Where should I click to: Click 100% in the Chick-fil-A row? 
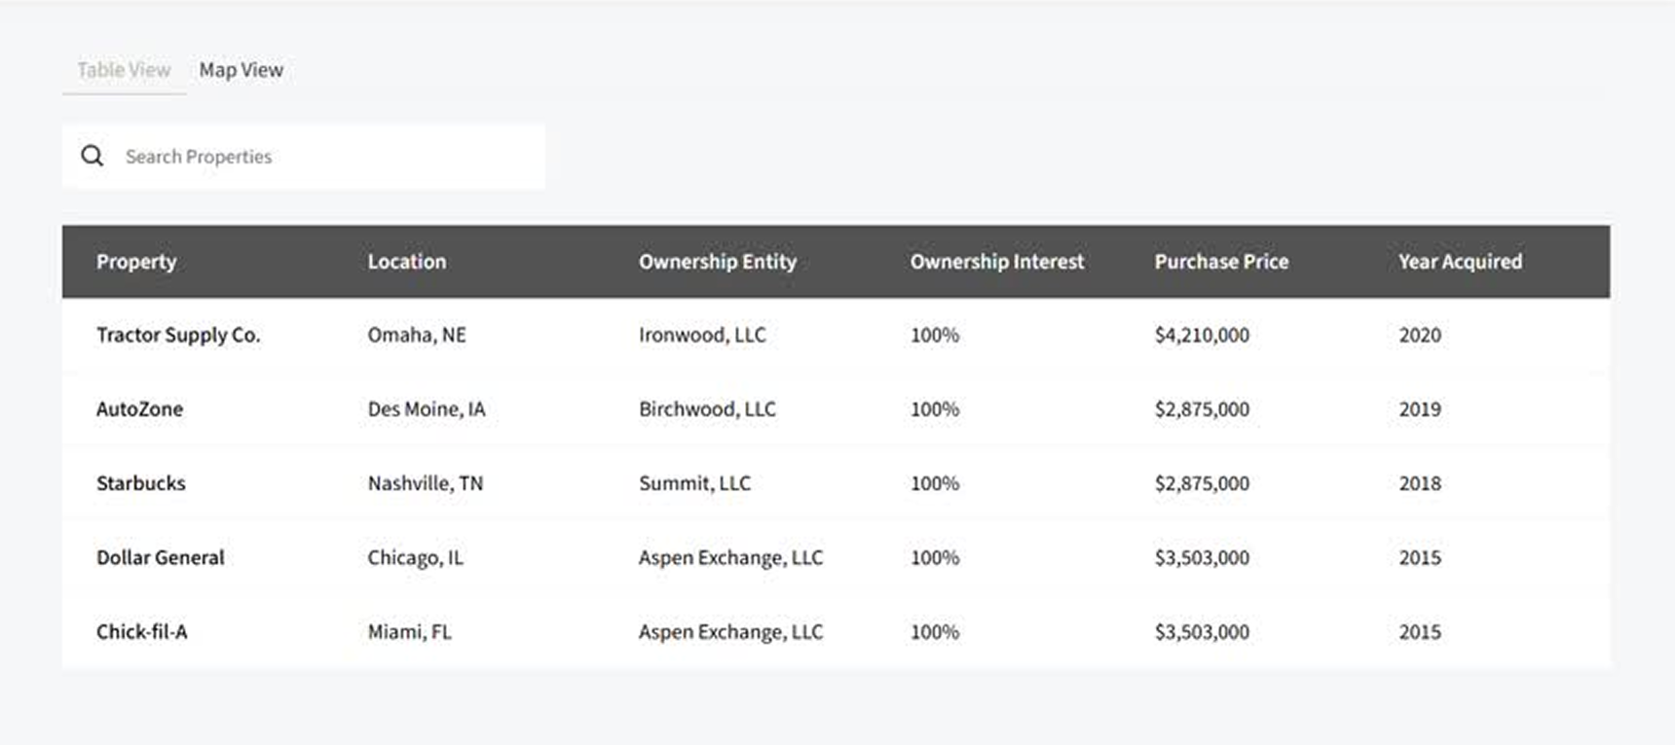tap(935, 632)
